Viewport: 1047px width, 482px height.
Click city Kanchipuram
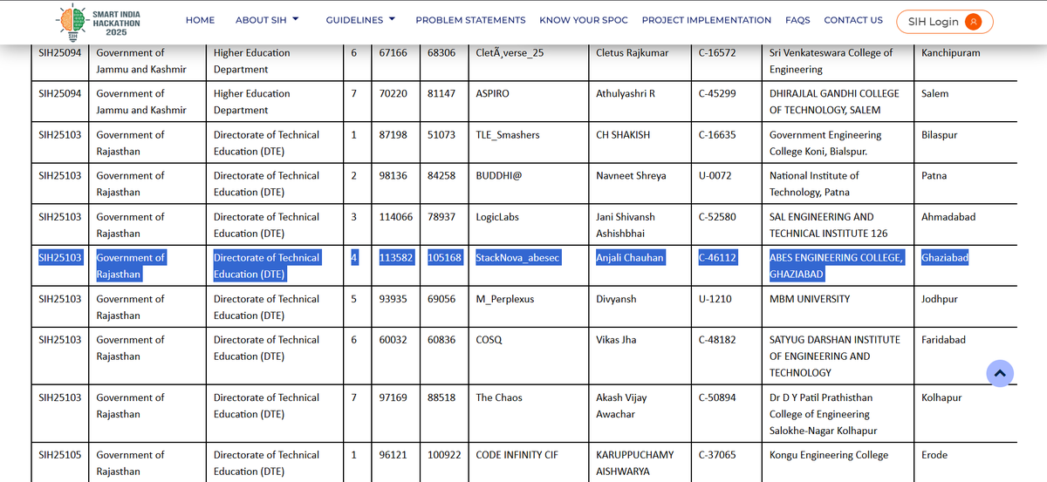(x=951, y=53)
